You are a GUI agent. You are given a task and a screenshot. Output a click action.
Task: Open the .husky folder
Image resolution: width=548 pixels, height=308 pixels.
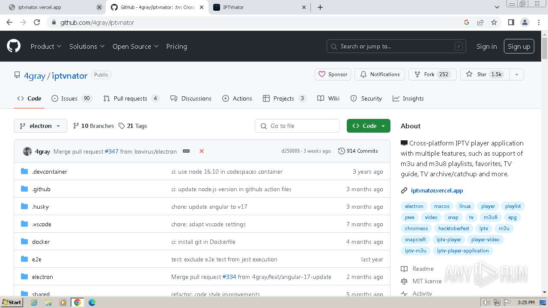click(40, 207)
